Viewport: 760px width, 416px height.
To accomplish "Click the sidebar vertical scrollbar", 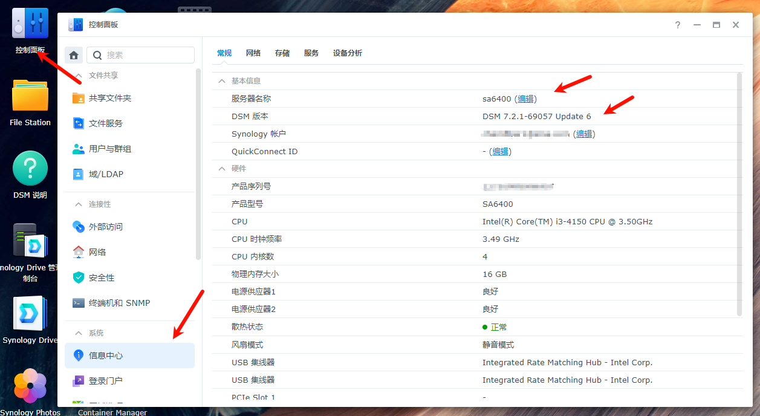I will tap(198, 164).
